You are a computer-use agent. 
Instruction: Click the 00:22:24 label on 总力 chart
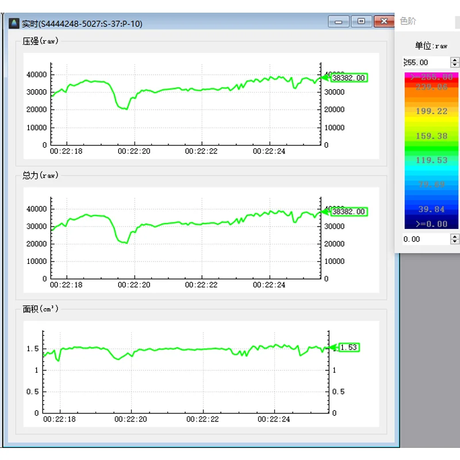click(269, 285)
